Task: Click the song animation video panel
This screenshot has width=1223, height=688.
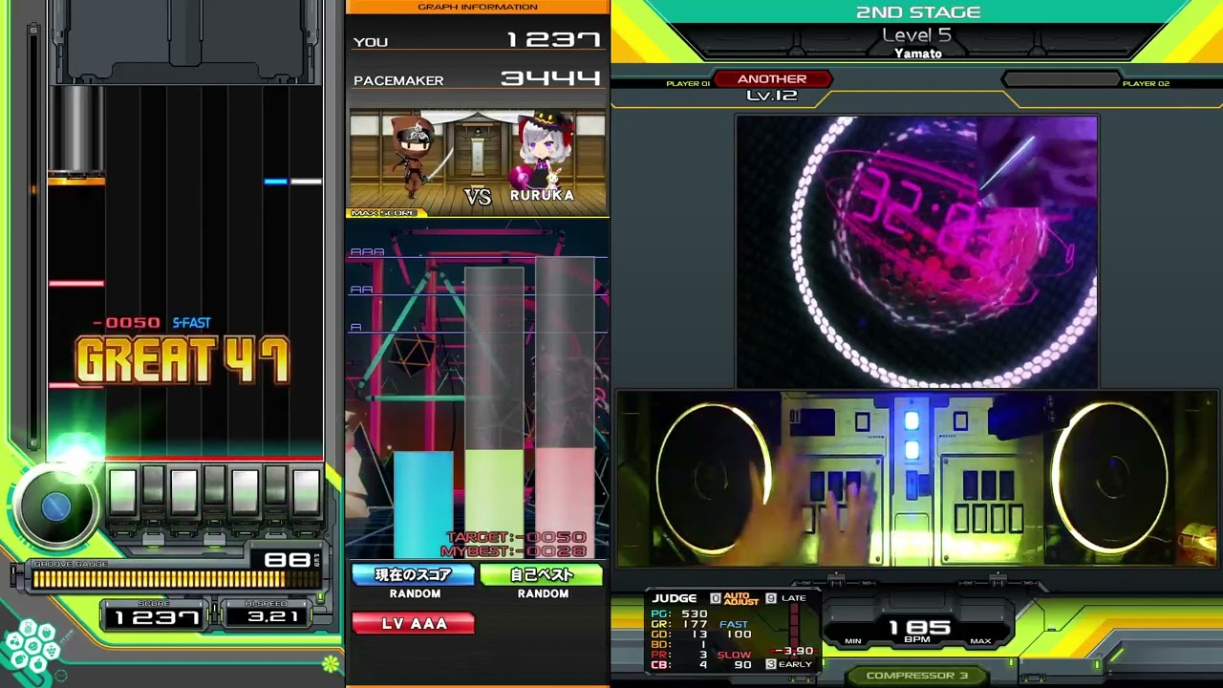Action: click(x=917, y=252)
